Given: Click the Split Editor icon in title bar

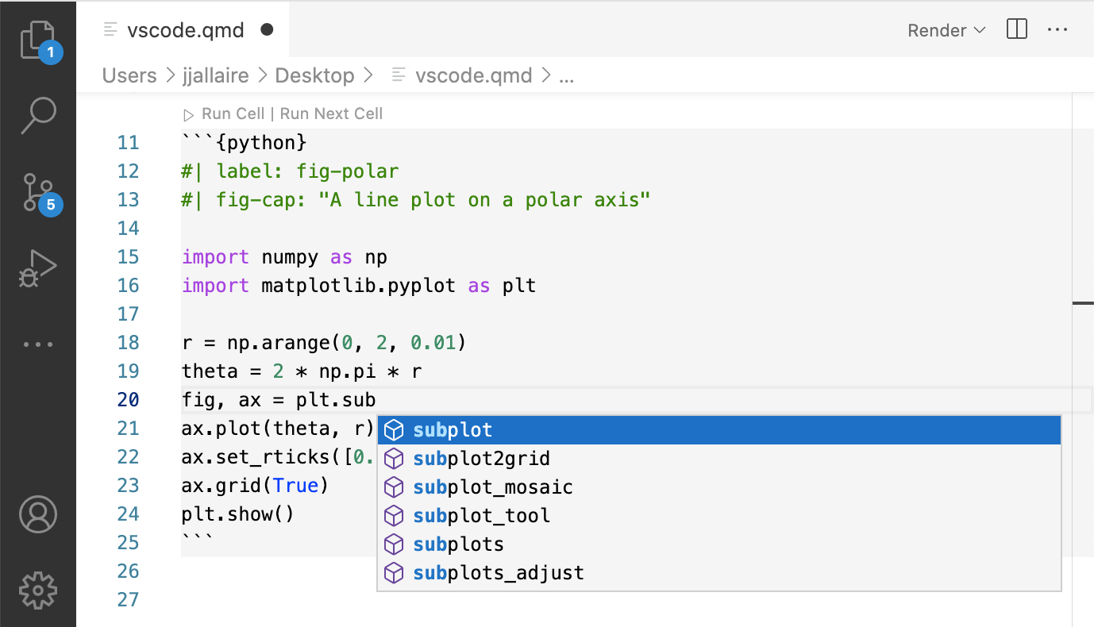Looking at the screenshot, I should point(1016,29).
